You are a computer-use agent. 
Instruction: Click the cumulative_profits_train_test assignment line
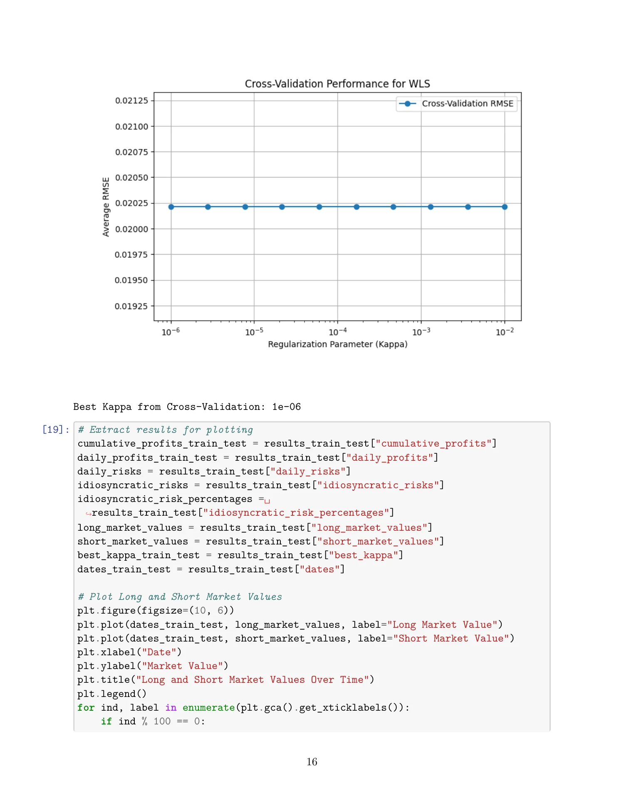287,444
